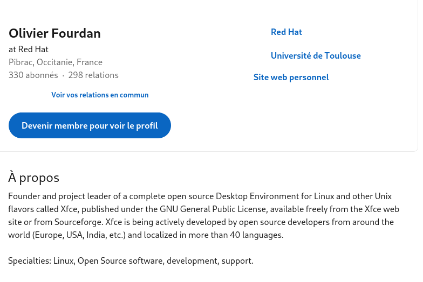Click the 330 abonnés count

[x=33, y=75]
